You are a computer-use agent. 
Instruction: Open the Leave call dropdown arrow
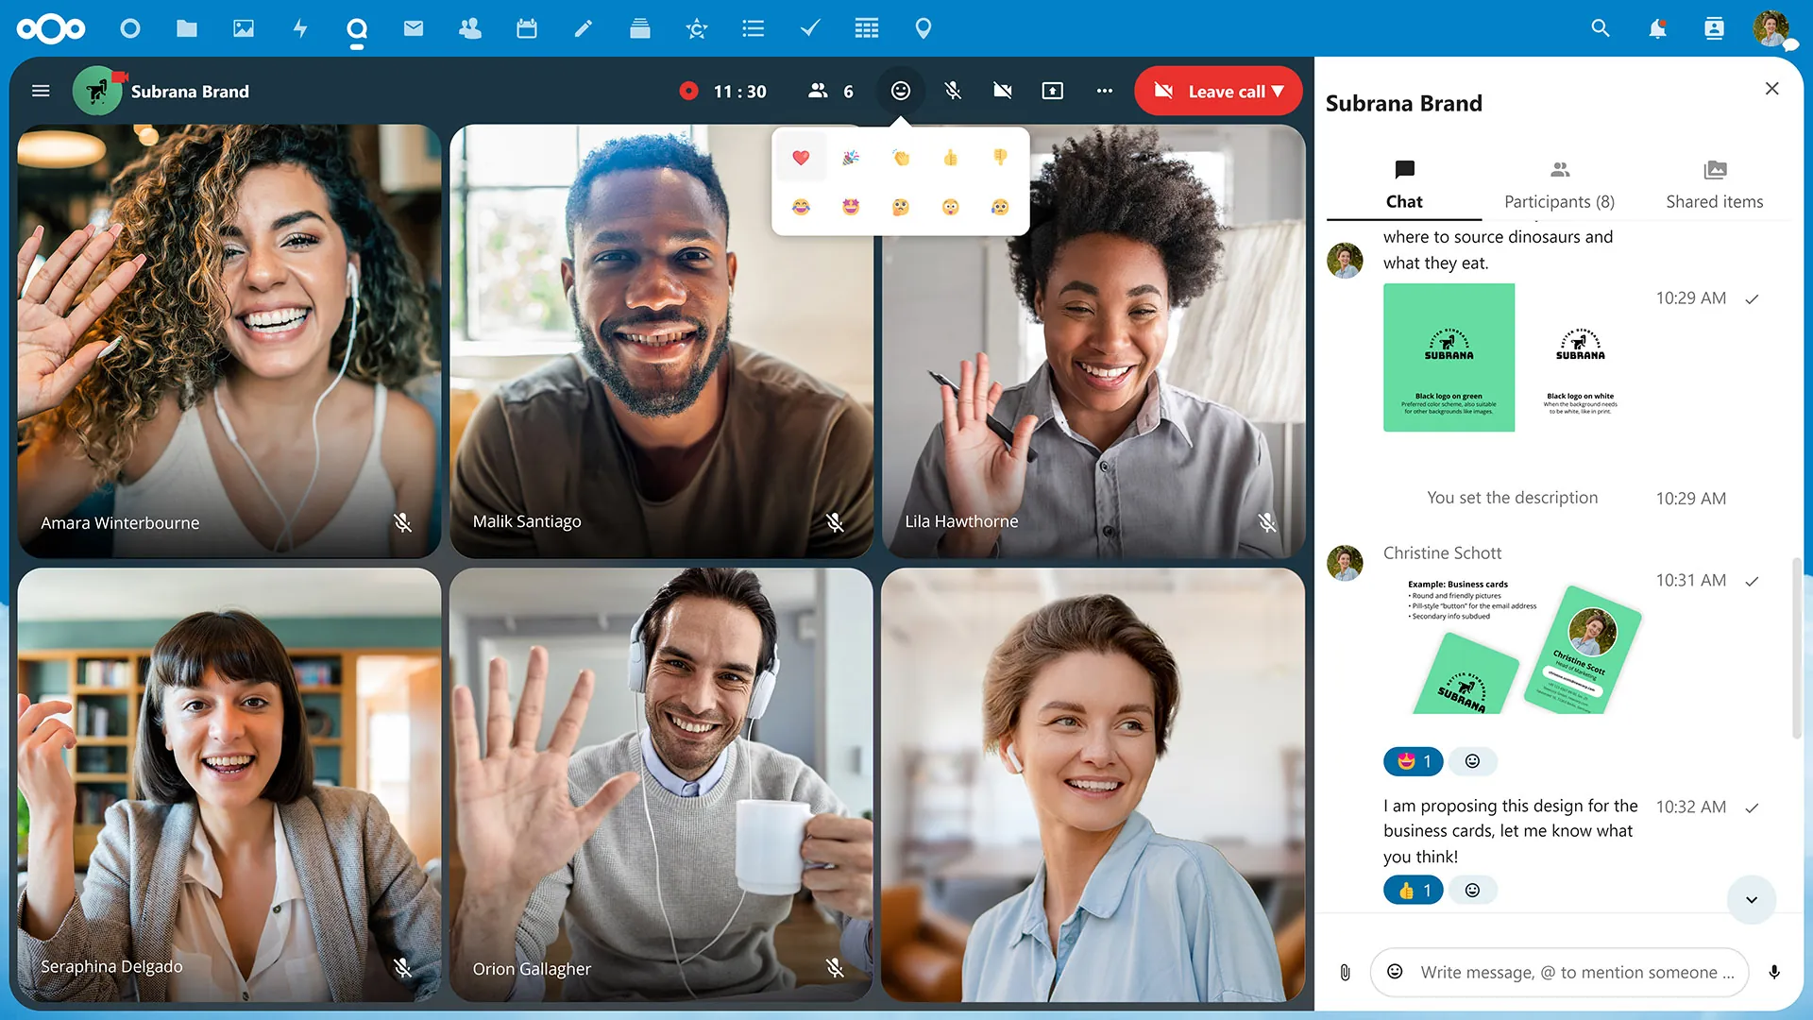tap(1279, 91)
